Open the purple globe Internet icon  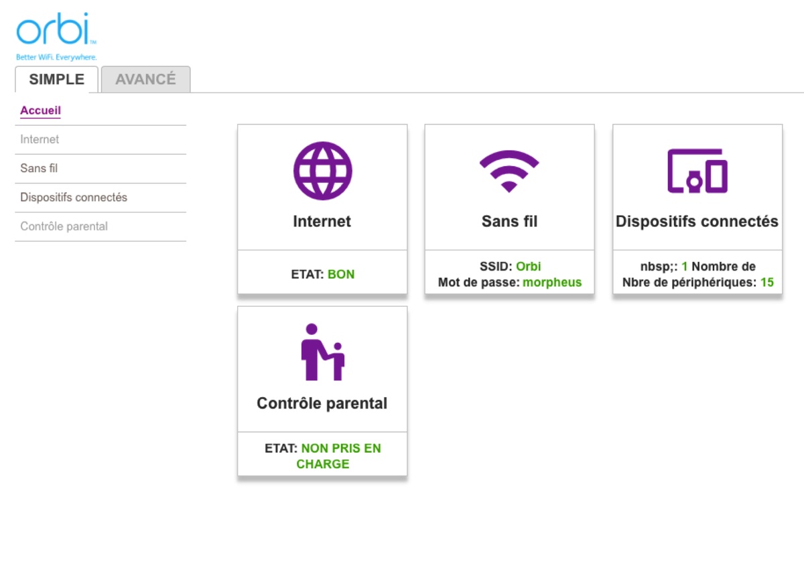(x=322, y=170)
